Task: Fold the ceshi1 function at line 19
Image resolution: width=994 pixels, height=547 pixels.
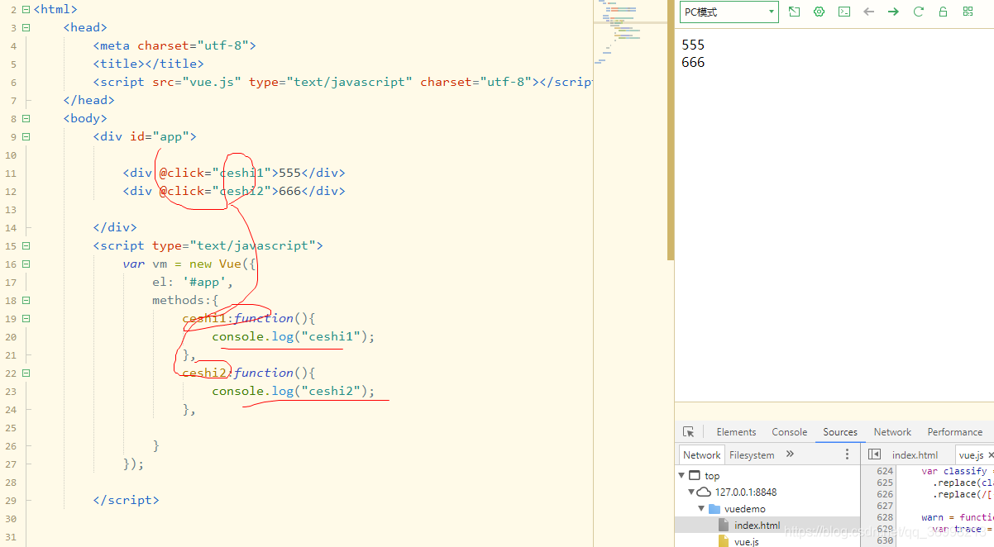Action: click(26, 319)
